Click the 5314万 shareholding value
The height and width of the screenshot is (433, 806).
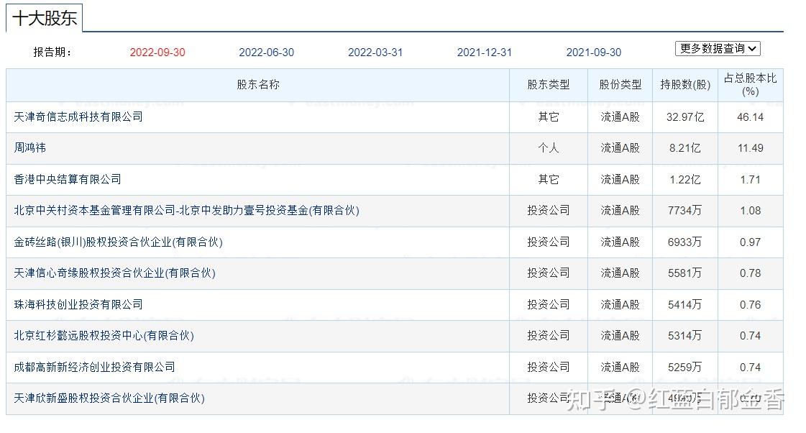click(685, 336)
